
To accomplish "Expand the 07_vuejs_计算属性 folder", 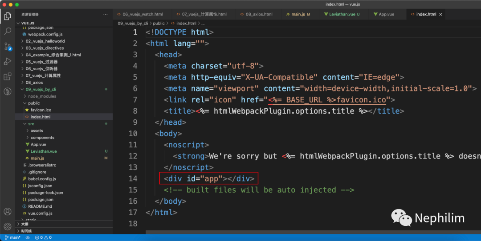I will point(43,75).
